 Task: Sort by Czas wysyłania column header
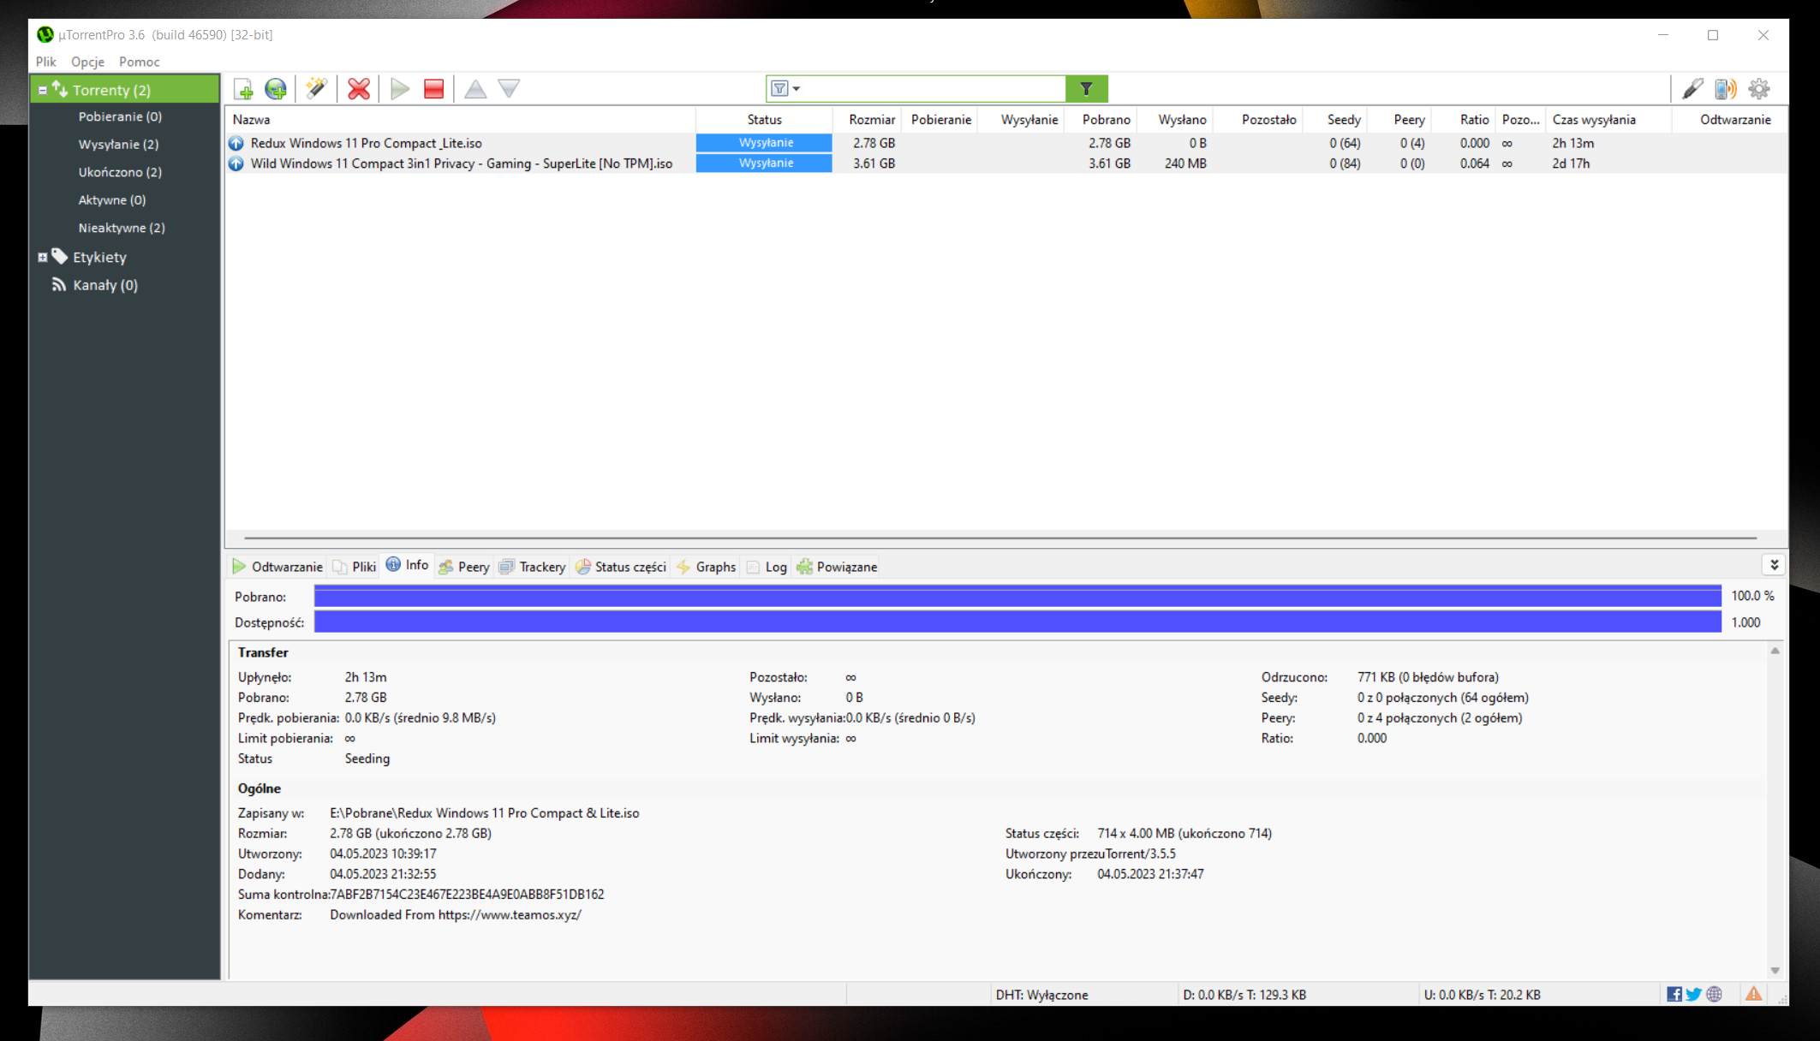1610,120
